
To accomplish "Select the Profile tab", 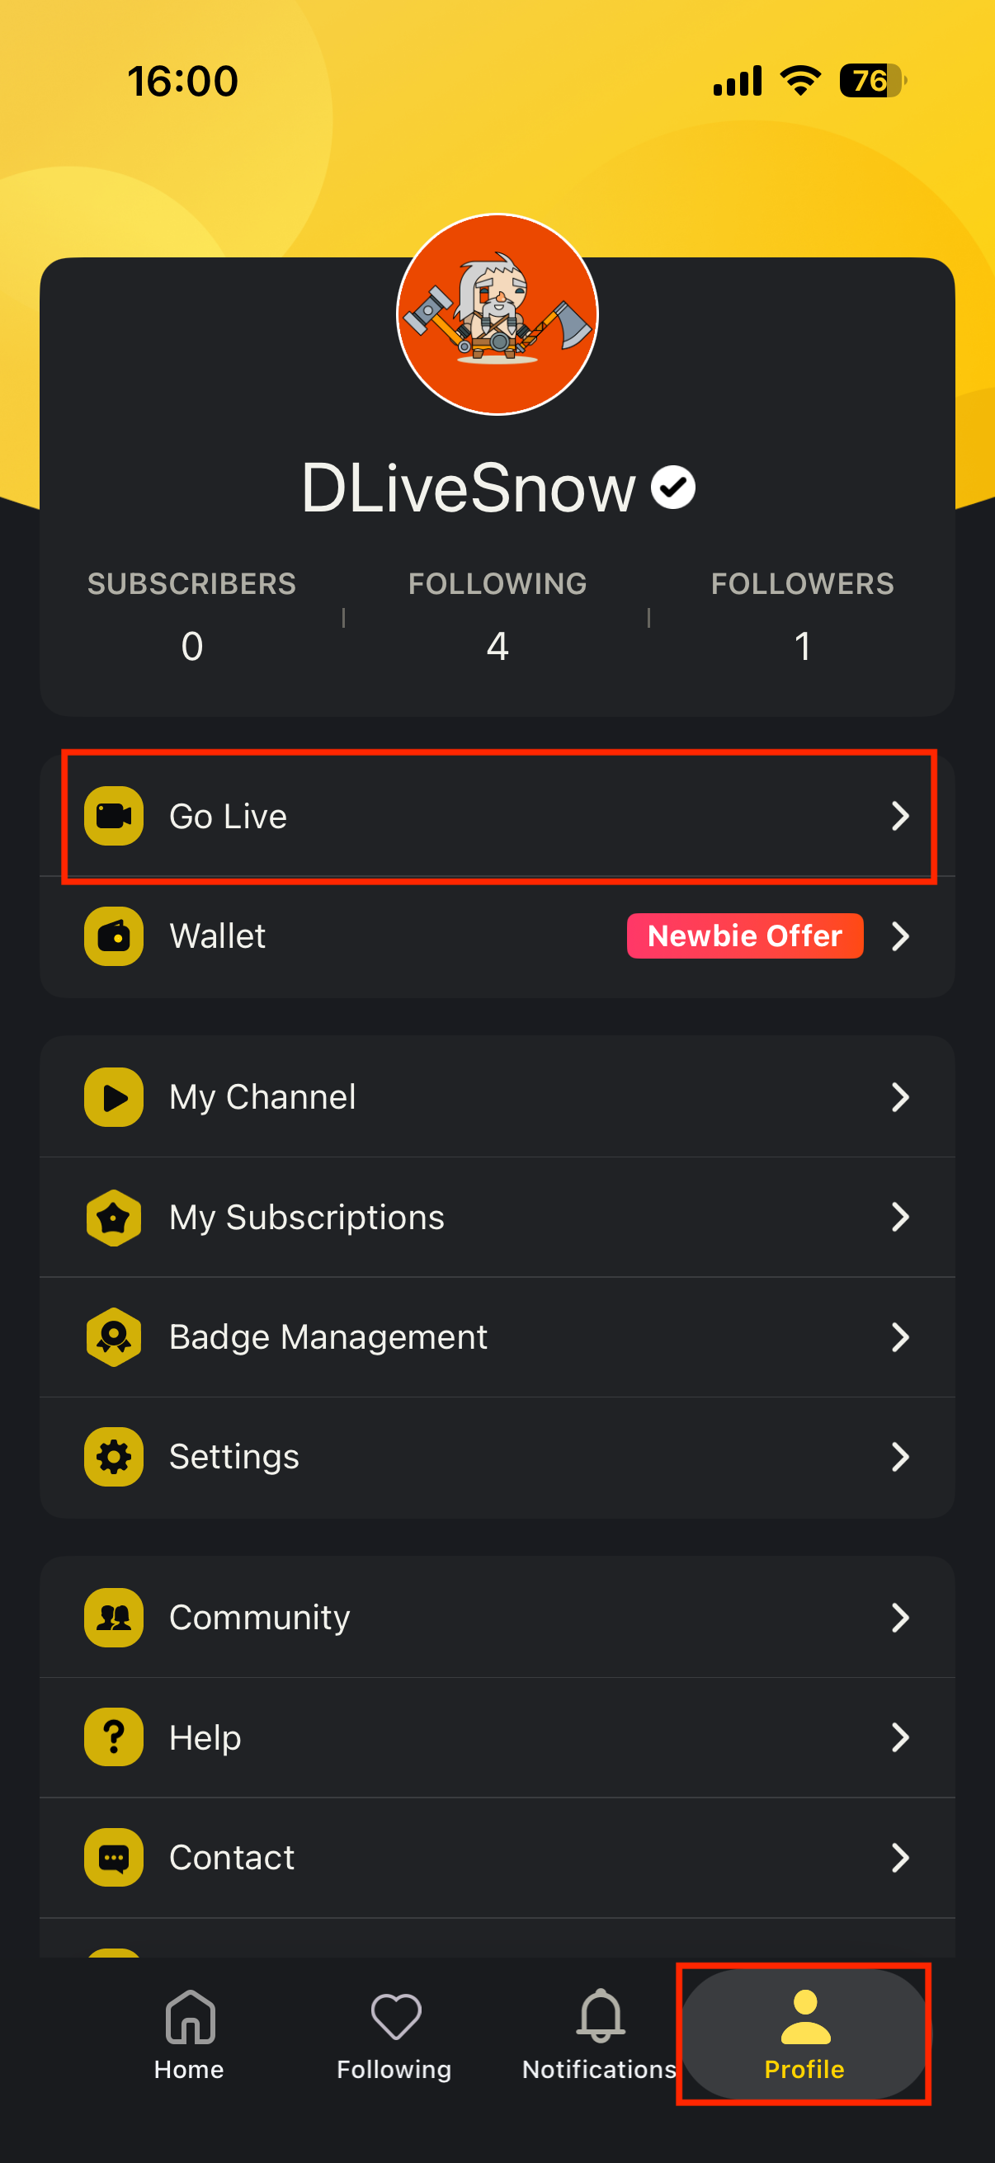I will coord(804,2033).
